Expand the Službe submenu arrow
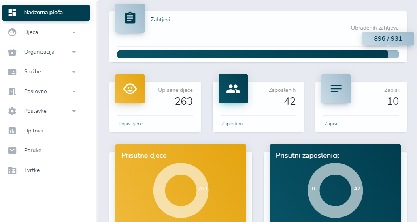 click(74, 72)
